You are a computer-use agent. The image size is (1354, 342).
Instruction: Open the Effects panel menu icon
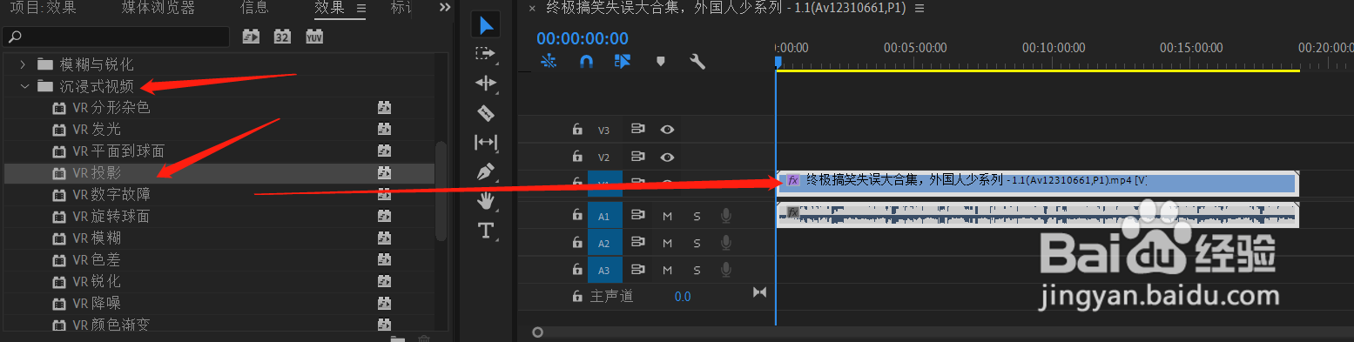pyautogui.click(x=361, y=8)
